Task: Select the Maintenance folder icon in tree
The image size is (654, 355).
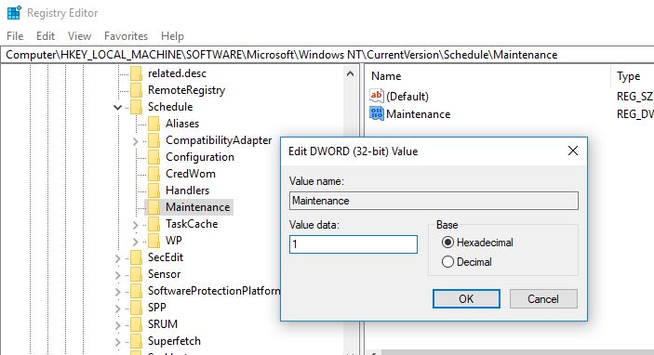Action: click(x=153, y=207)
